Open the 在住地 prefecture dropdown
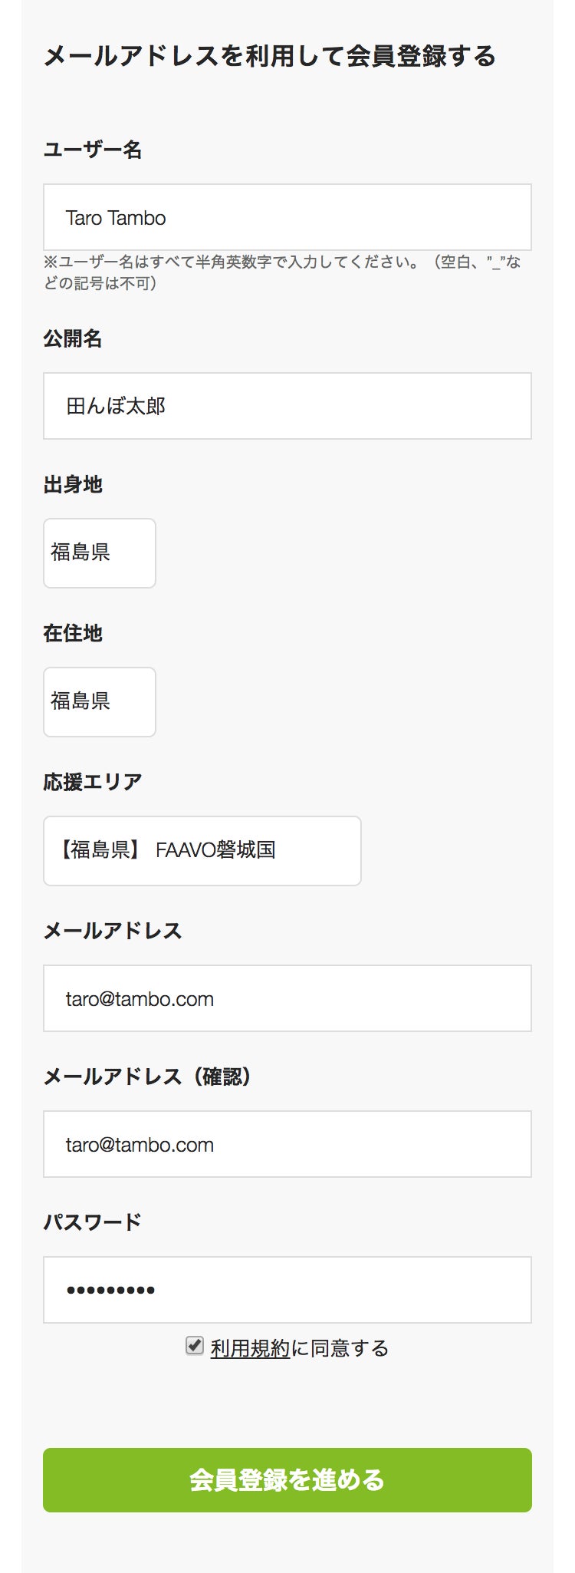The image size is (575, 1573). click(99, 702)
